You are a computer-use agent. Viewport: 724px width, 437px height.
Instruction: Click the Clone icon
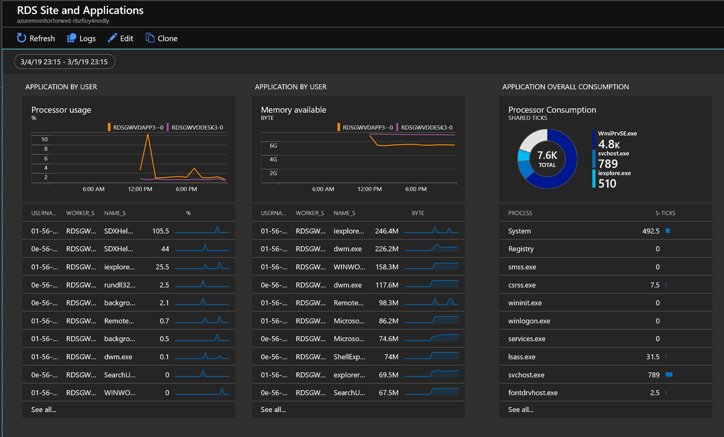(150, 38)
